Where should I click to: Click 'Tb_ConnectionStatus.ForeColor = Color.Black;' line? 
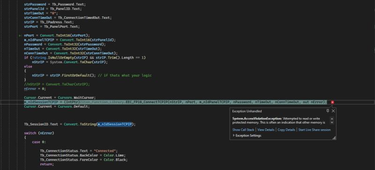[84, 160]
